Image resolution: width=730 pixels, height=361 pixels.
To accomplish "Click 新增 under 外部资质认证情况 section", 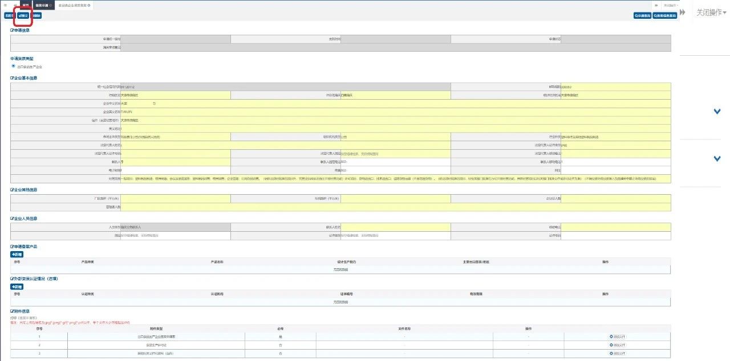I will (17, 286).
